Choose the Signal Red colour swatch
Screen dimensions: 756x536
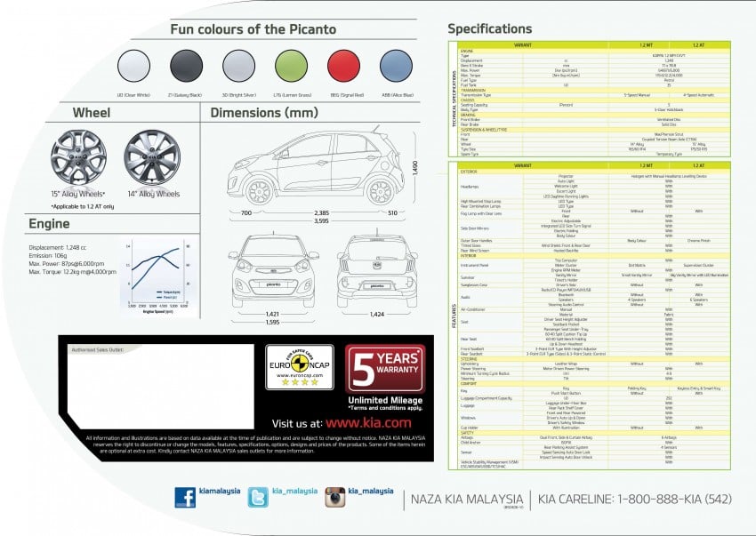point(343,66)
